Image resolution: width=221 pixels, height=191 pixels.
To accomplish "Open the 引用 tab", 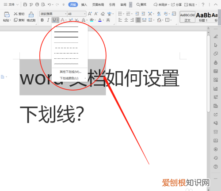I will (x=112, y=5).
